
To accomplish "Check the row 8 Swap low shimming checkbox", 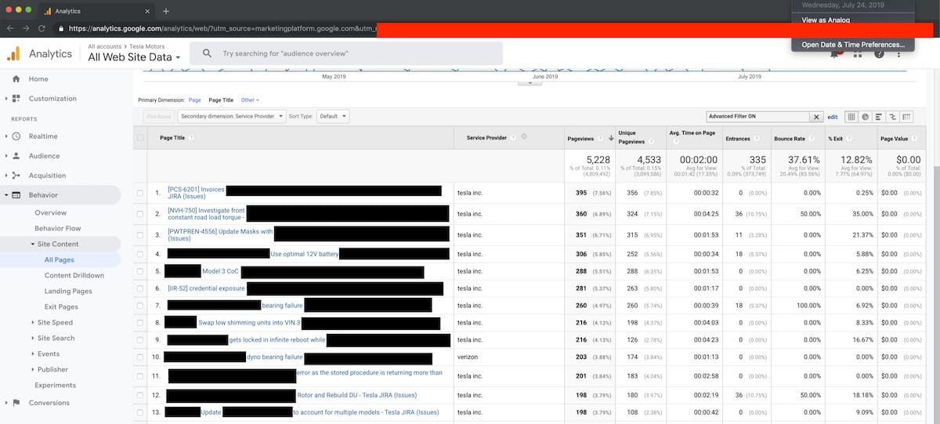I will 140,323.
